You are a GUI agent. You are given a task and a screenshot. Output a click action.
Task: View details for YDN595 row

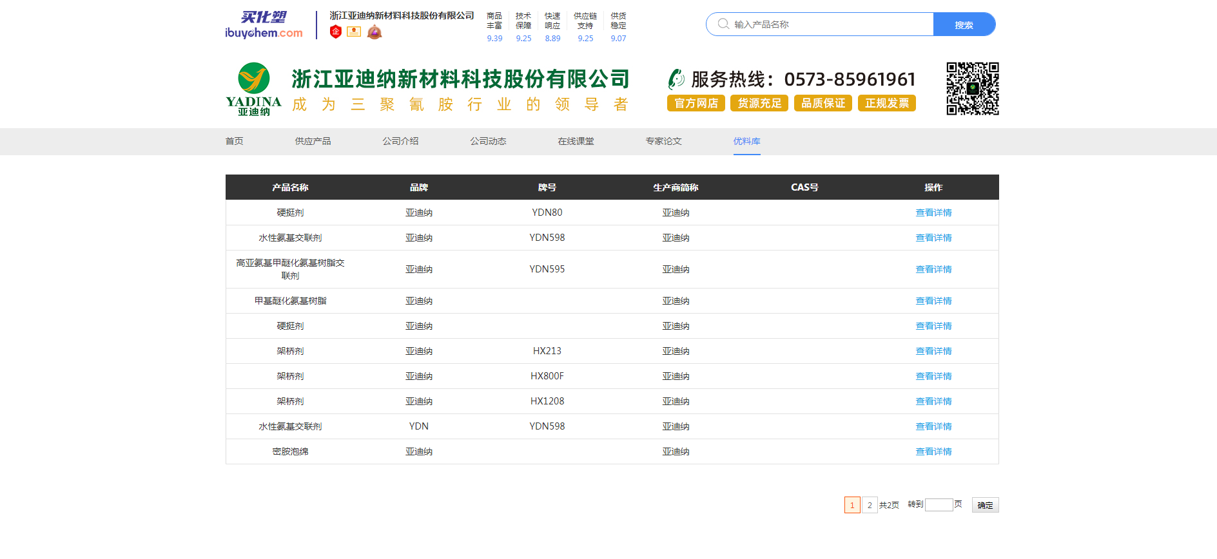[x=934, y=269]
